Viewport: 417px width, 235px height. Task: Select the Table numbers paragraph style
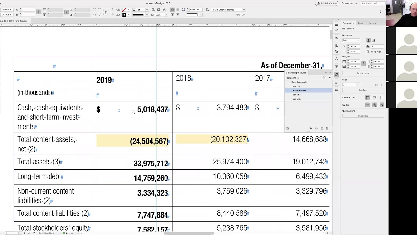[x=309, y=90]
